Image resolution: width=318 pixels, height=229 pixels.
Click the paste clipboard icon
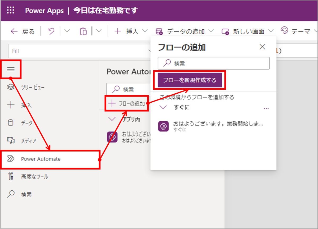(83, 31)
